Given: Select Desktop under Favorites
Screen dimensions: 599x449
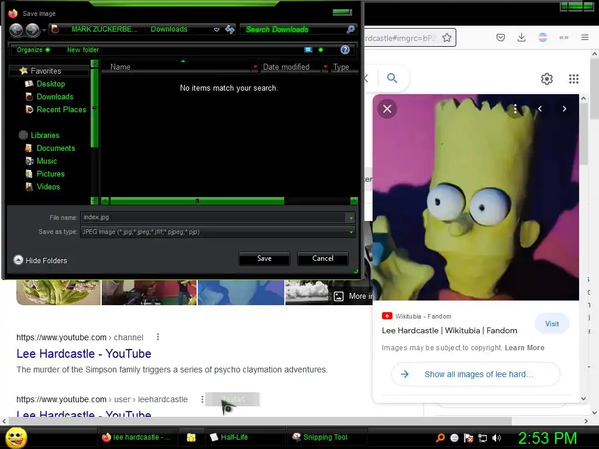Looking at the screenshot, I should point(50,84).
